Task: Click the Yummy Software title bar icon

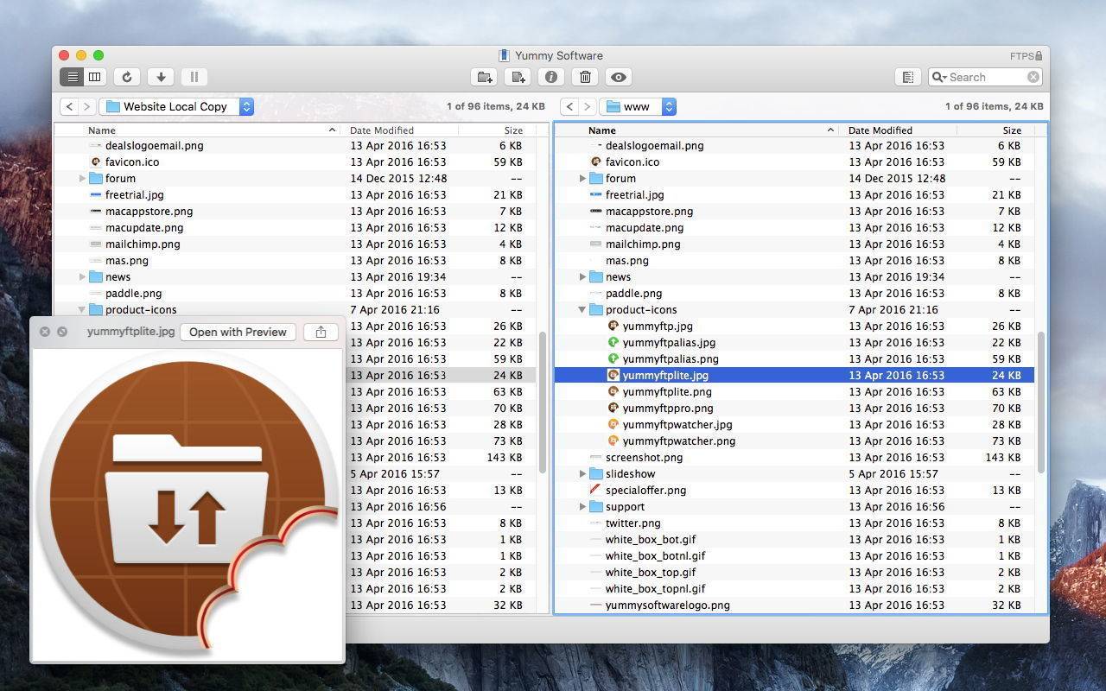Action: tap(504, 56)
